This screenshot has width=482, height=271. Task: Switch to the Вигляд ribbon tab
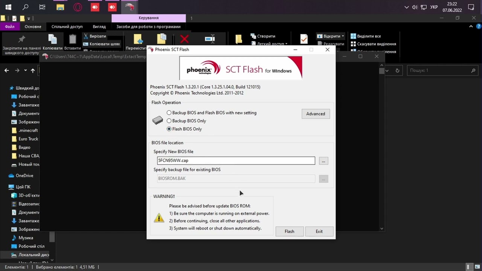pyautogui.click(x=99, y=27)
